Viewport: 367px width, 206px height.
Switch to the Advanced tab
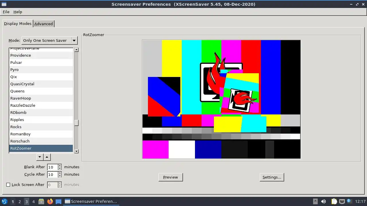44,24
